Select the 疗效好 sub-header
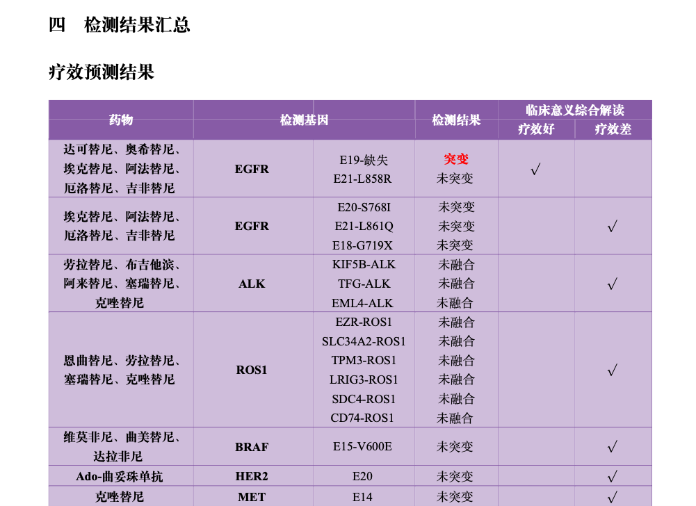The image size is (696, 506). pyautogui.click(x=536, y=129)
